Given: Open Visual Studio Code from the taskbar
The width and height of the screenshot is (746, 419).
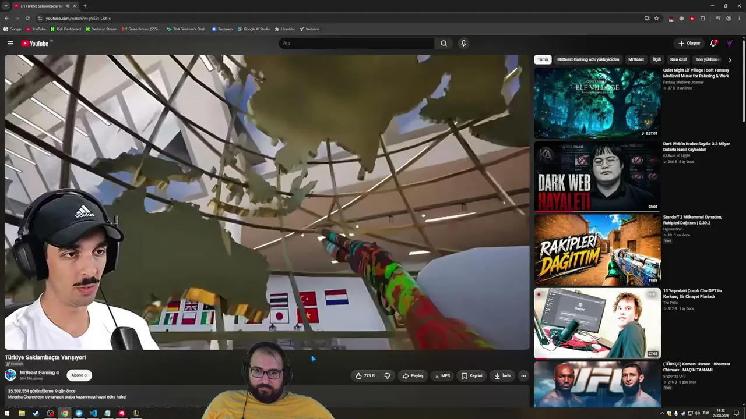Looking at the screenshot, I should [x=93, y=413].
